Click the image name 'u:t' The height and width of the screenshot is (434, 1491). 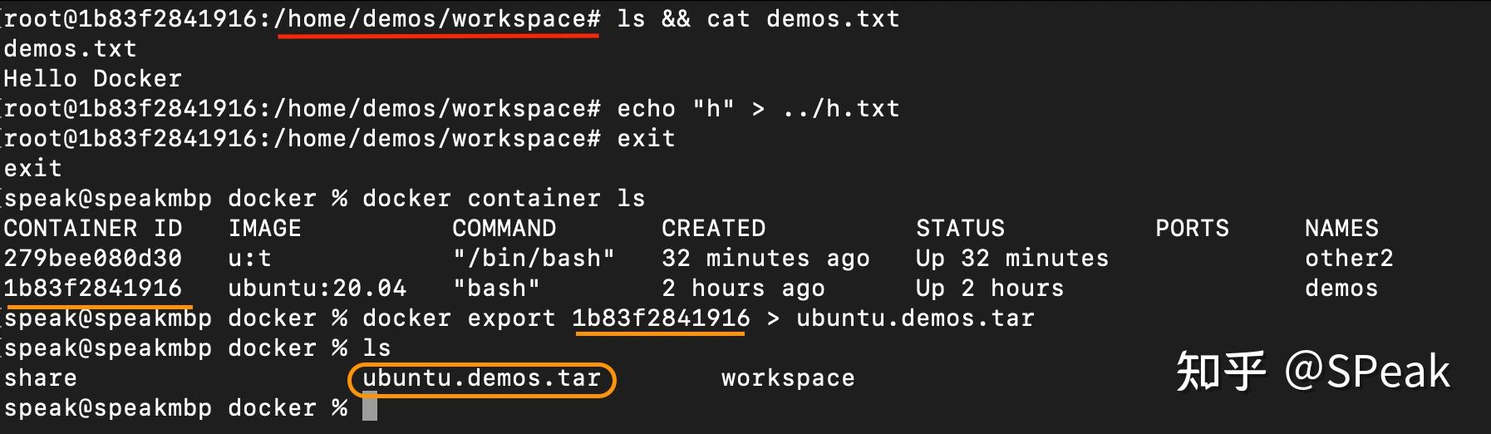click(250, 259)
